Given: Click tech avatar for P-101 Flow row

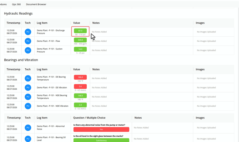Looking at the screenshot, I should click(x=28, y=41).
